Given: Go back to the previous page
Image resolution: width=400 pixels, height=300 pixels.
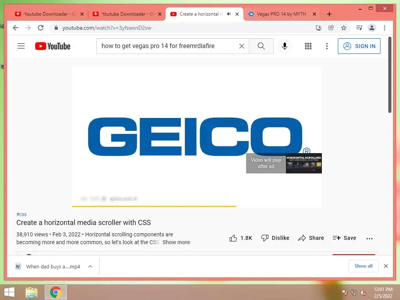Looking at the screenshot, I should (x=16, y=28).
